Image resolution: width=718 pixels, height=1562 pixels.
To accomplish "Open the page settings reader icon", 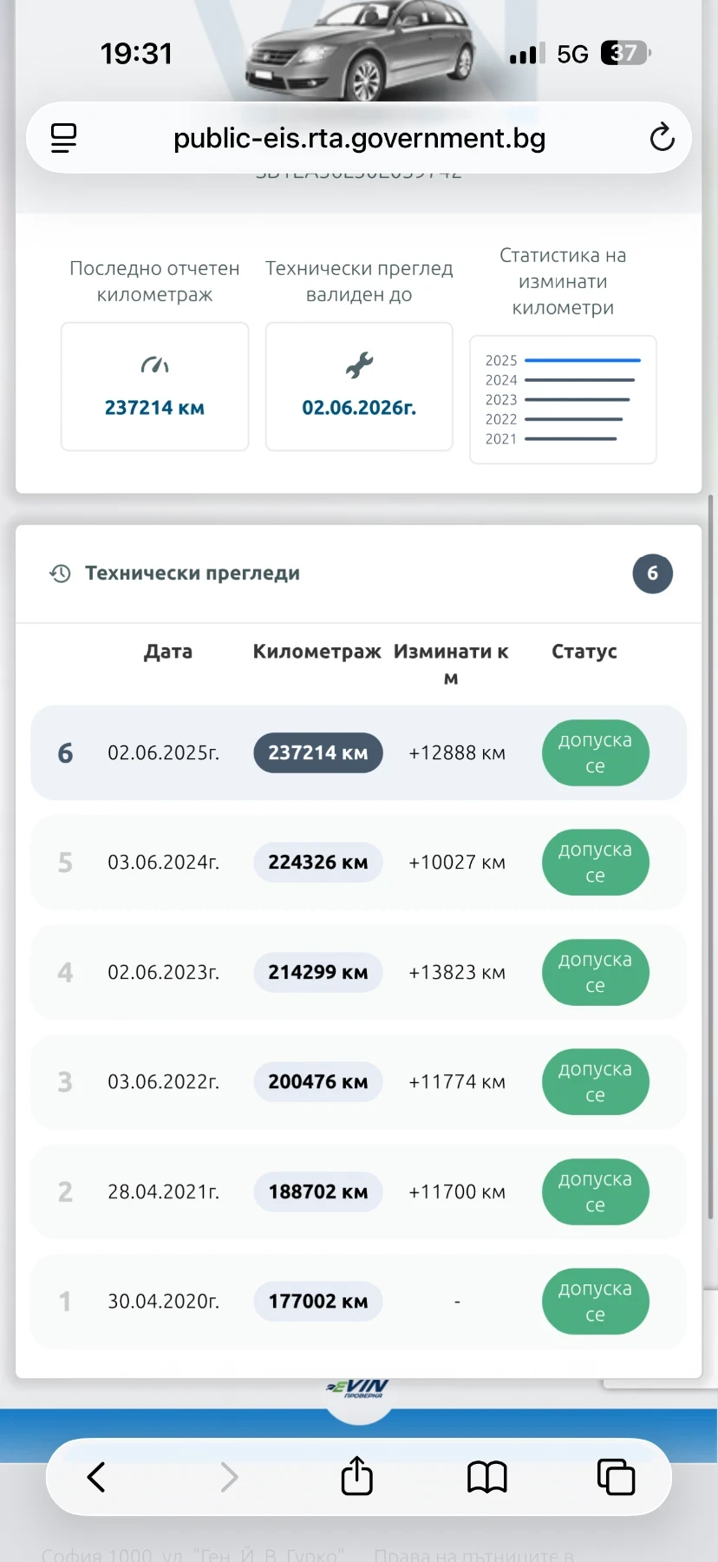I will [63, 138].
